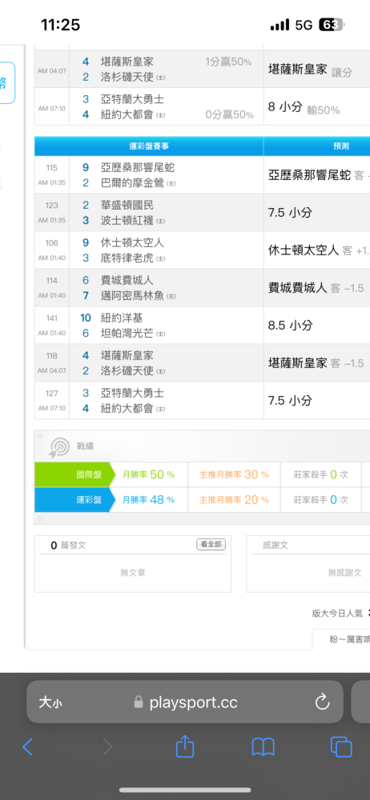Screen dimensions: 370x800
Task: Select team 休士頓太空人 in game 106
Action: tap(132, 243)
